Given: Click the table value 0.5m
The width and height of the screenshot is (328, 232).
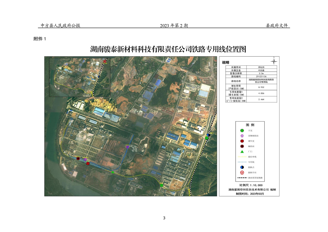Looking at the screenshot, I should coord(261,73).
